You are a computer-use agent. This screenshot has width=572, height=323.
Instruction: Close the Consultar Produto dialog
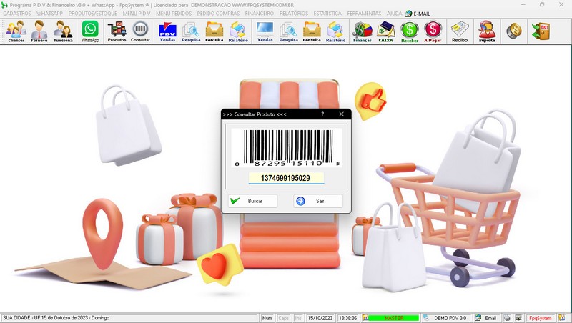[x=342, y=114]
